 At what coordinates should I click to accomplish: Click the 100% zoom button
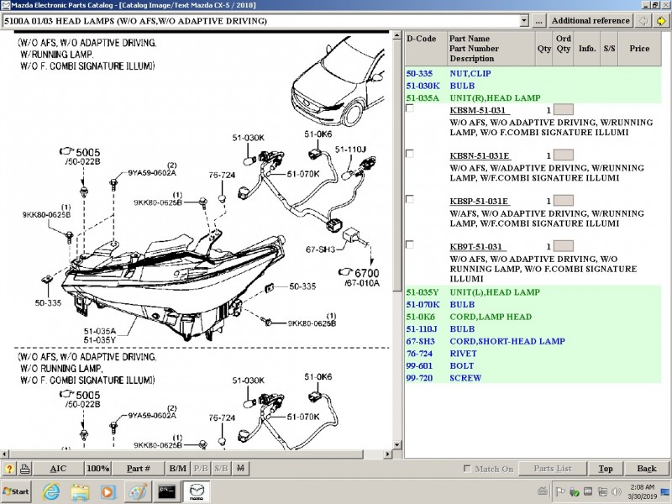point(97,469)
